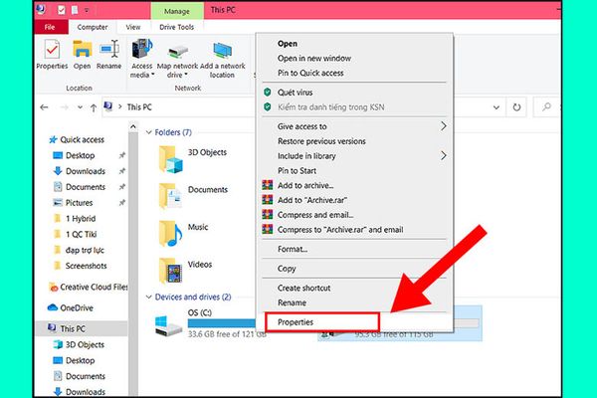The height and width of the screenshot is (398, 597).
Task: Select Format... in the context menu
Action: click(x=293, y=249)
